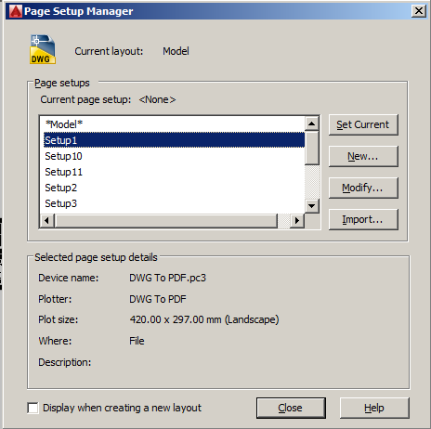Click the AutoCAD logo in title bar
The width and height of the screenshot is (431, 429).
click(x=16, y=11)
